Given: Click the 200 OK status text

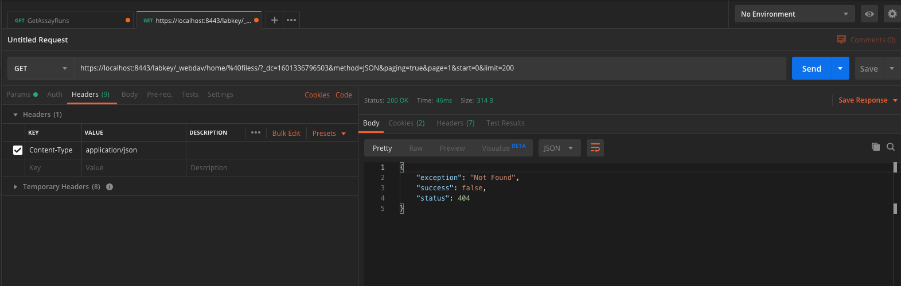Looking at the screenshot, I should coord(397,100).
